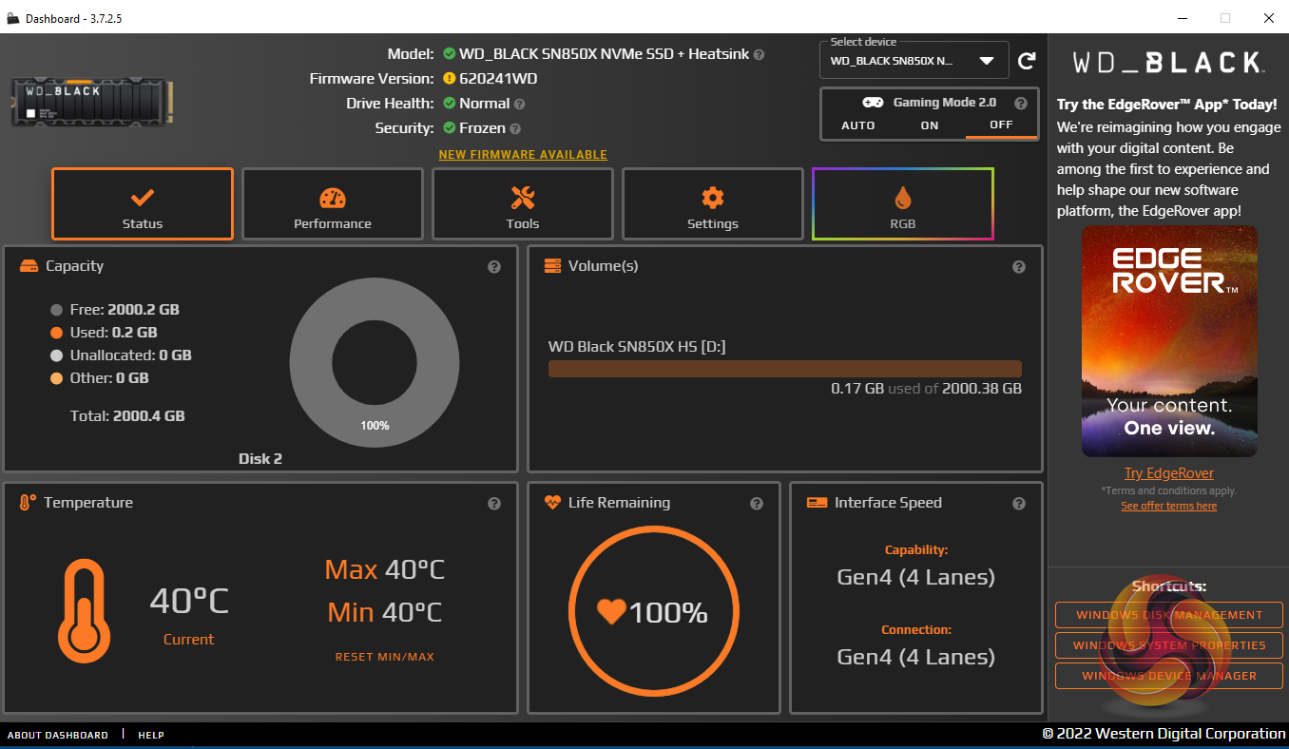Open the Select device dropdown
Image resolution: width=1289 pixels, height=749 pixels.
click(x=914, y=61)
